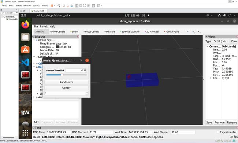The height and width of the screenshot is (143, 238).
Task: Open the input method dropdown in top bar
Action: [x=209, y=15]
